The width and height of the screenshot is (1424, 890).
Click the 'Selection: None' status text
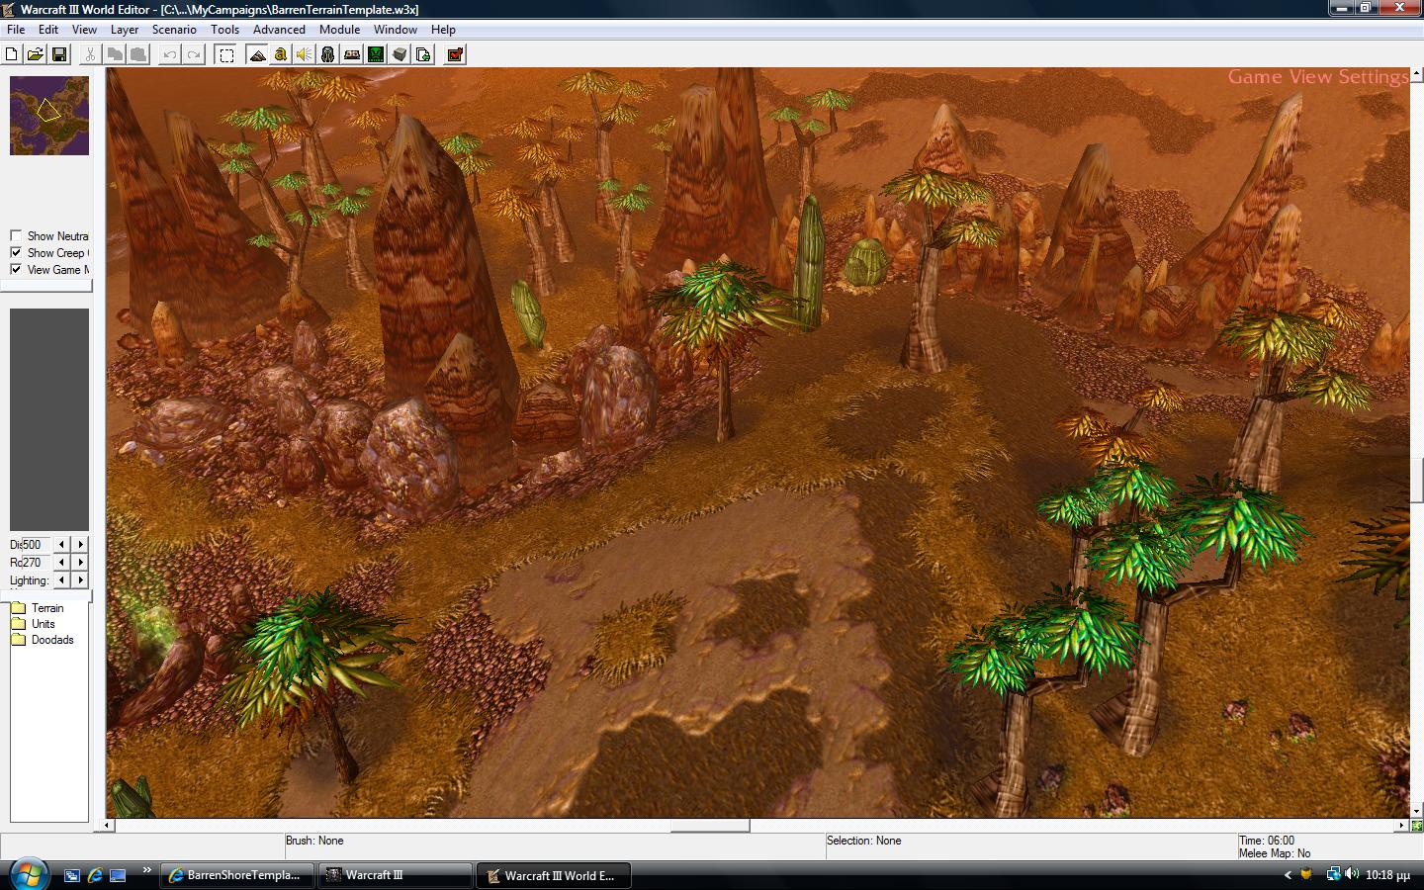[864, 841]
